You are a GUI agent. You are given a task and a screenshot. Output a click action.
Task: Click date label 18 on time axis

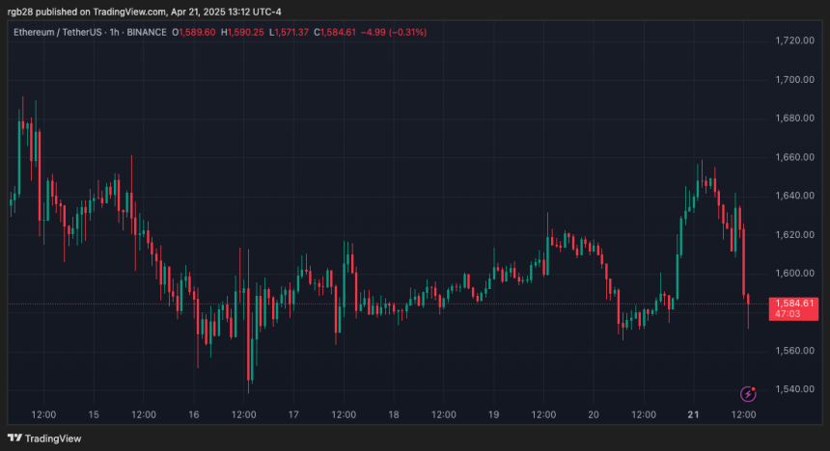[394, 415]
